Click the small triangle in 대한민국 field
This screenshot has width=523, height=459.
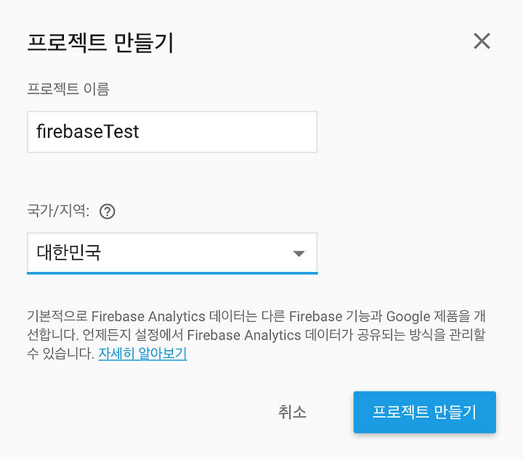click(299, 254)
